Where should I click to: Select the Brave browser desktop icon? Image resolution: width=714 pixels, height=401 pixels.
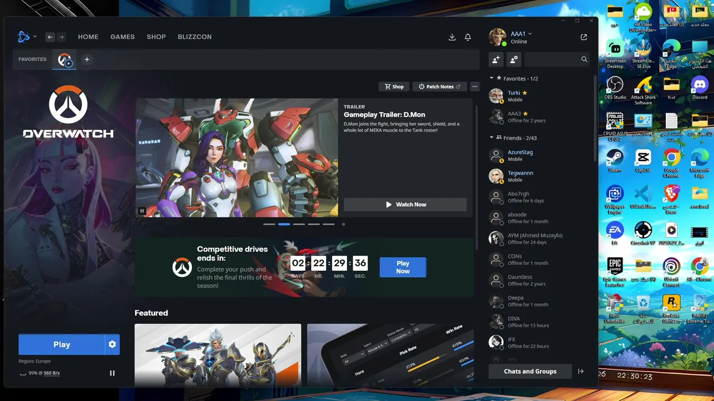click(672, 199)
